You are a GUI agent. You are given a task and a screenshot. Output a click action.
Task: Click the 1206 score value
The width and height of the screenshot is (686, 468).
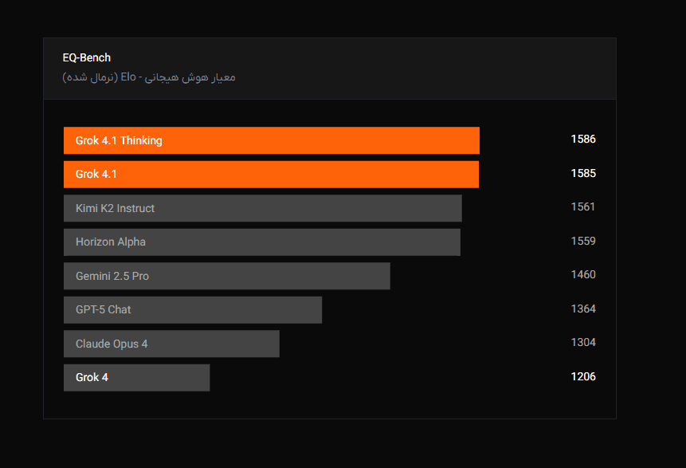click(x=583, y=376)
